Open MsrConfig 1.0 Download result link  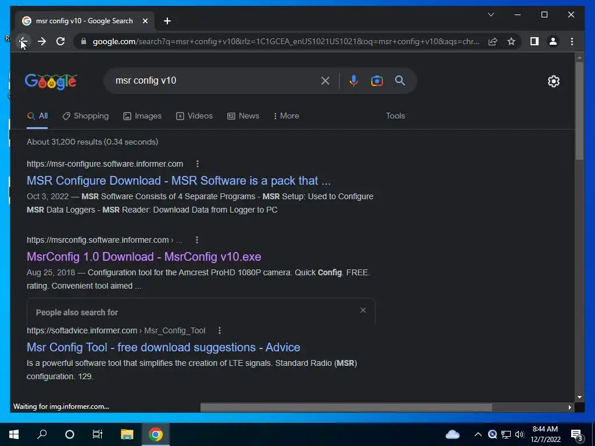point(144,257)
